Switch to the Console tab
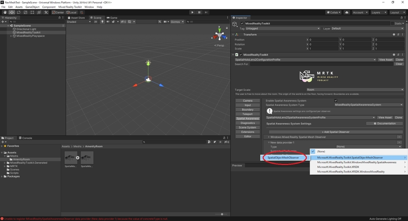This screenshot has width=408, height=221. (x=26, y=138)
